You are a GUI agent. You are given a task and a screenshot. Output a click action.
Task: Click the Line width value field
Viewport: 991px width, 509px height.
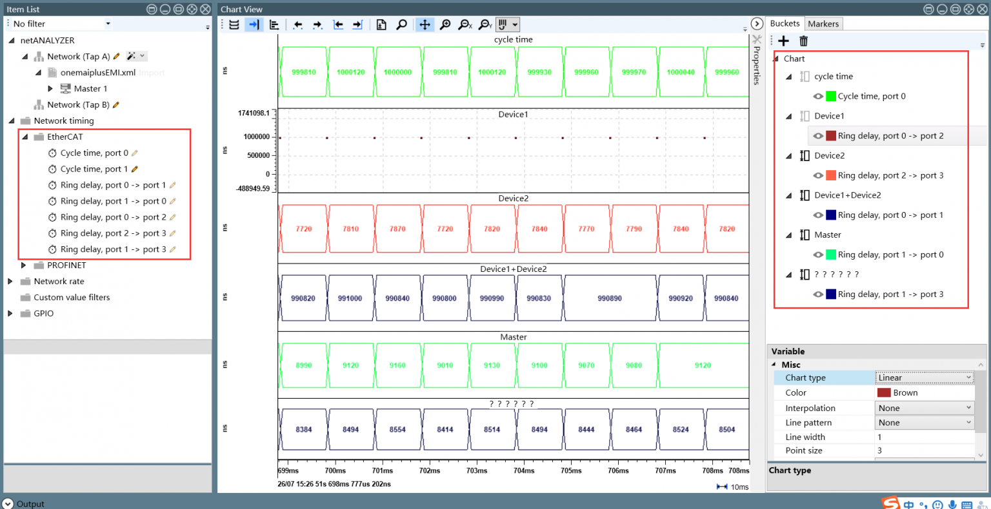pos(924,437)
